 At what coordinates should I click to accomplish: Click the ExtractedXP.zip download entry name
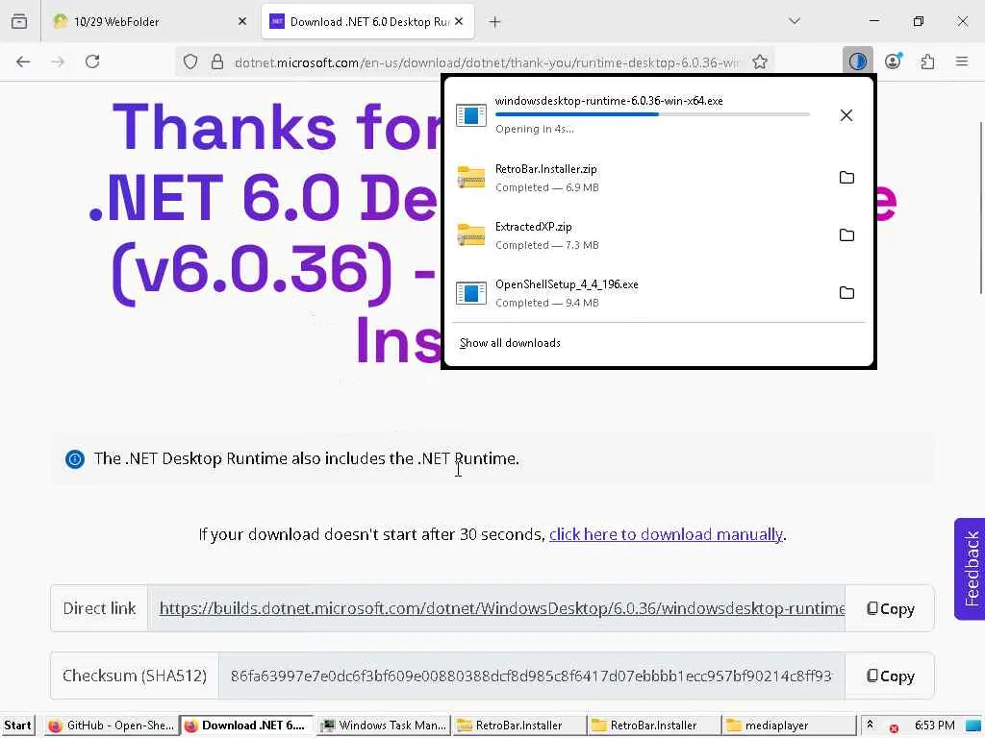coord(533,227)
